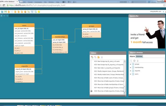Open the info@dbdiffo.com account link
166x106 pixels.
coord(156,12)
